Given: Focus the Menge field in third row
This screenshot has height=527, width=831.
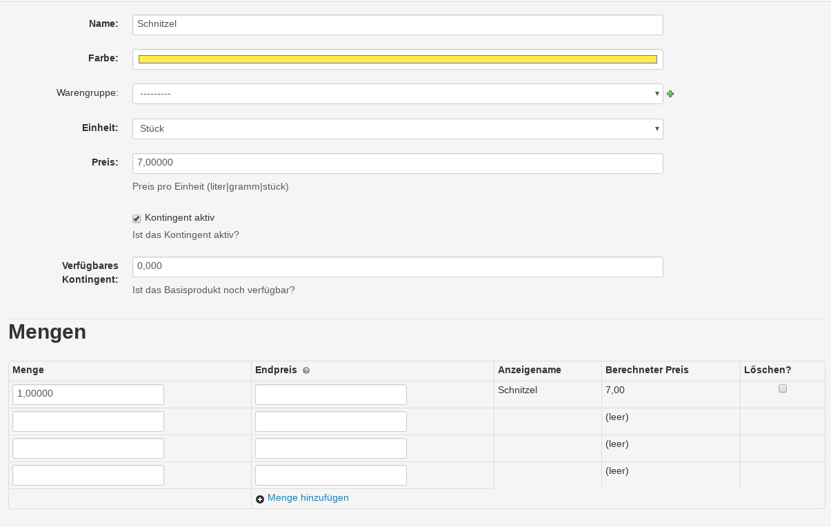Looking at the screenshot, I should point(88,448).
